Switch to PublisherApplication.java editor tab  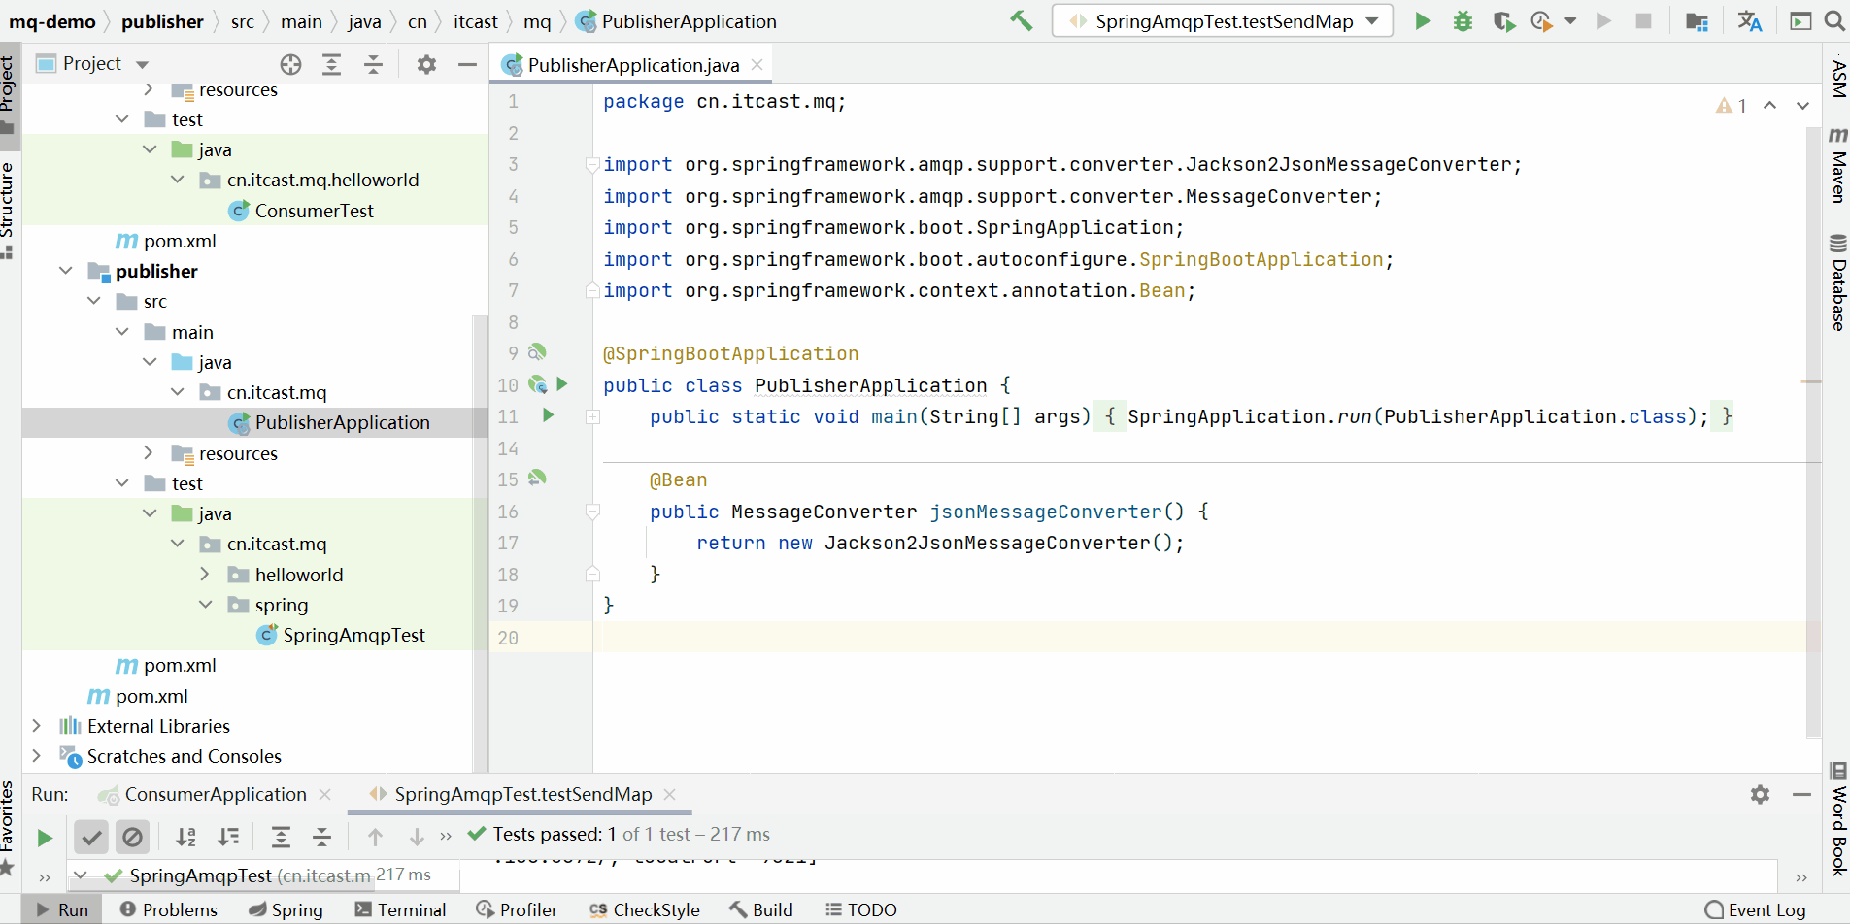point(632,65)
